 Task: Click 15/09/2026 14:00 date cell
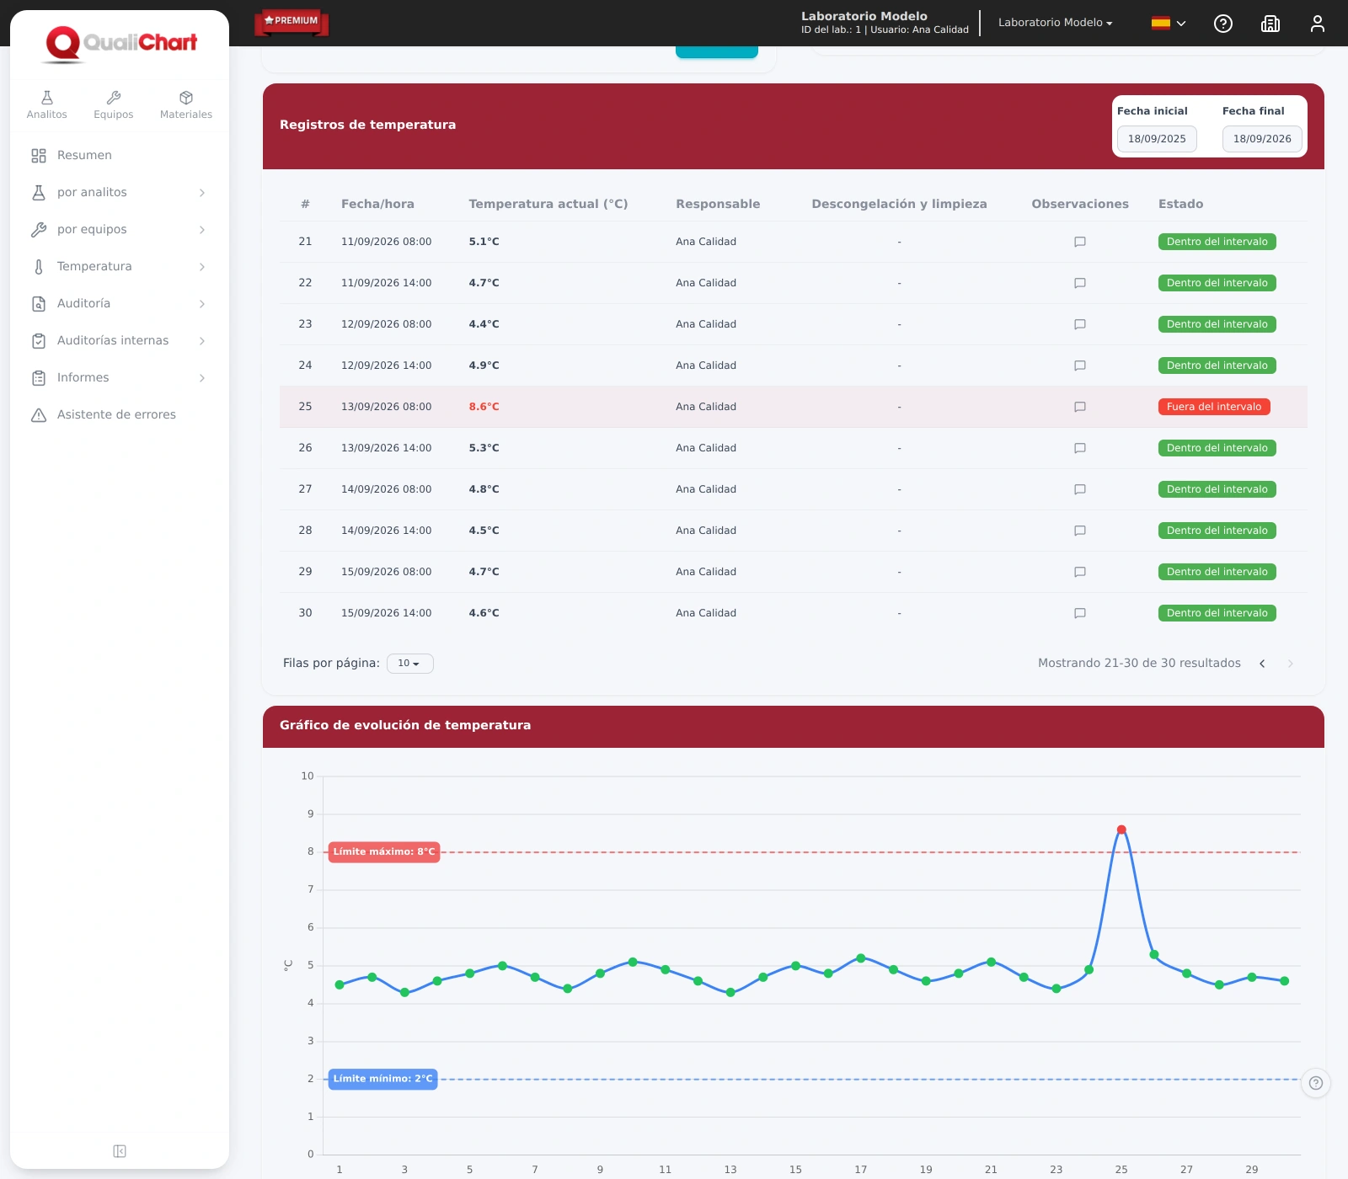(x=386, y=613)
